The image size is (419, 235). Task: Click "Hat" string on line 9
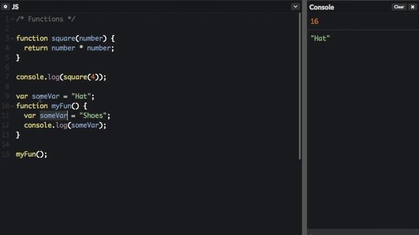[81, 96]
